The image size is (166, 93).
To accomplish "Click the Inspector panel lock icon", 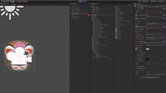I will (163, 4).
